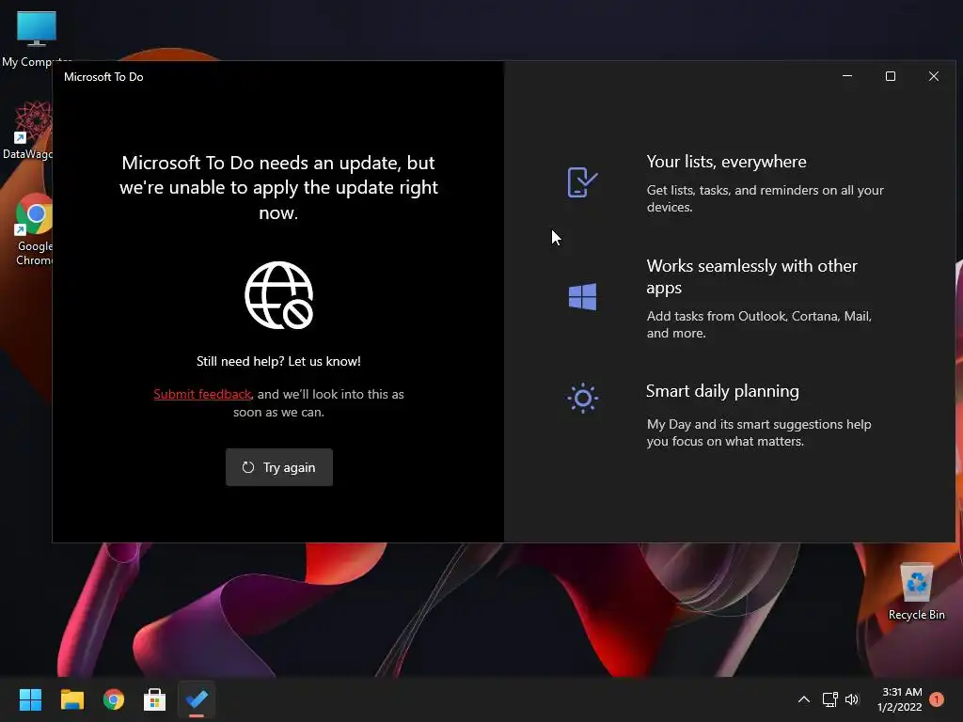Minimize the Microsoft To Do window
Image resolution: width=963 pixels, height=722 pixels.
pyautogui.click(x=847, y=76)
